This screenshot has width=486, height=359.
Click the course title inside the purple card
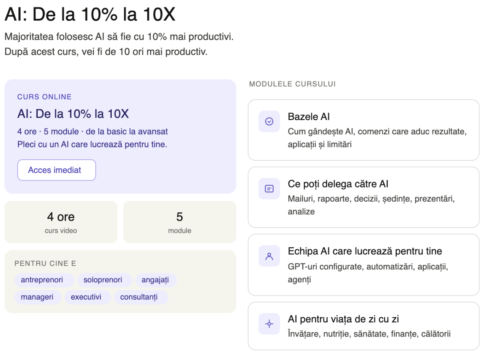click(x=73, y=114)
